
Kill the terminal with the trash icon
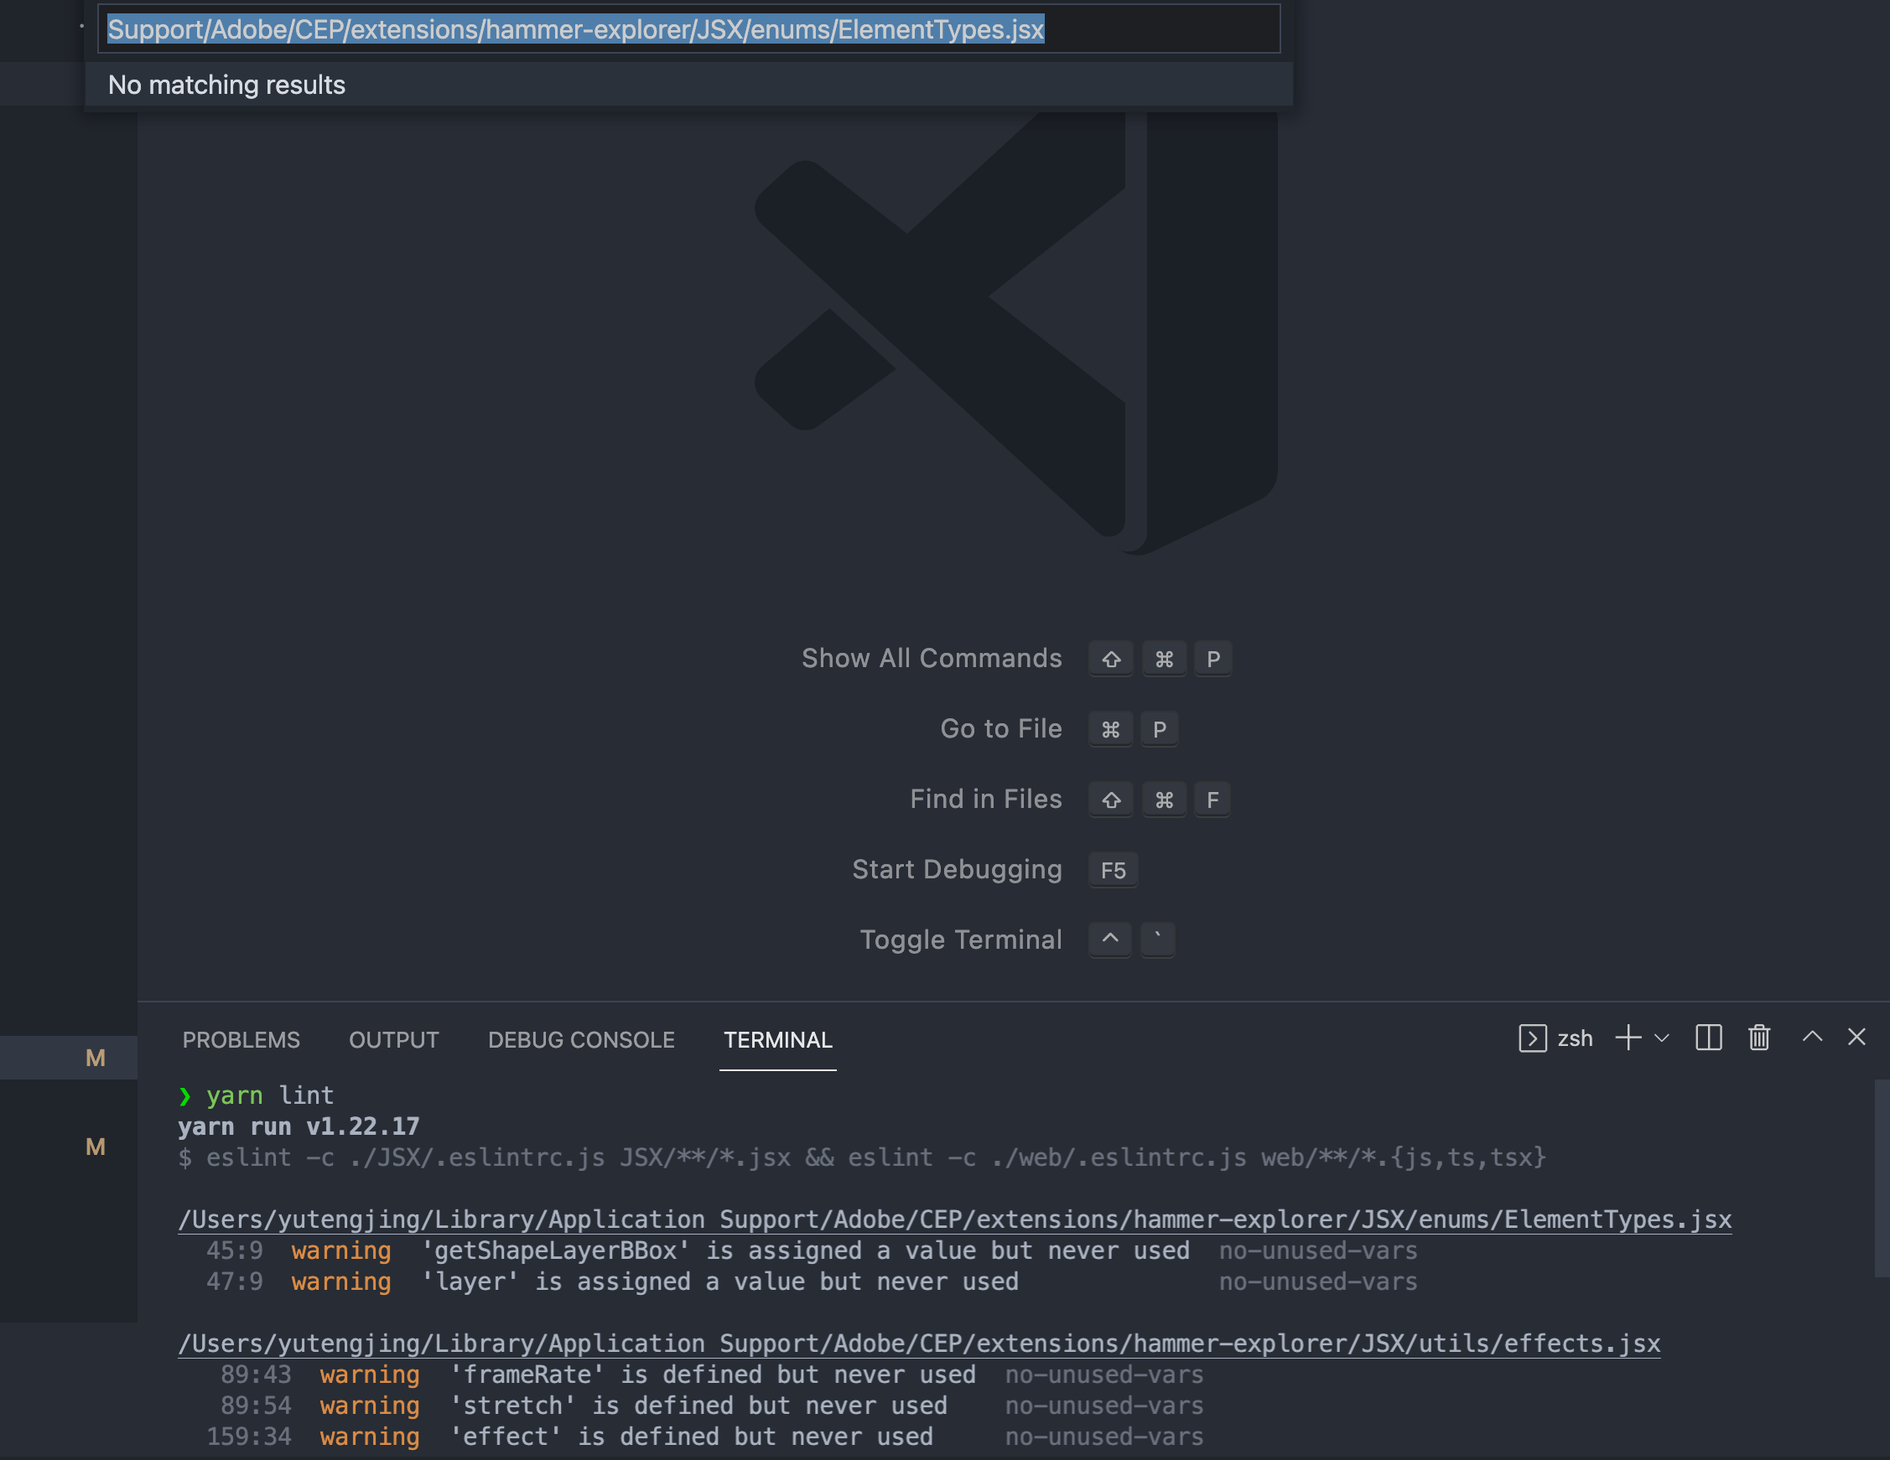pos(1758,1038)
